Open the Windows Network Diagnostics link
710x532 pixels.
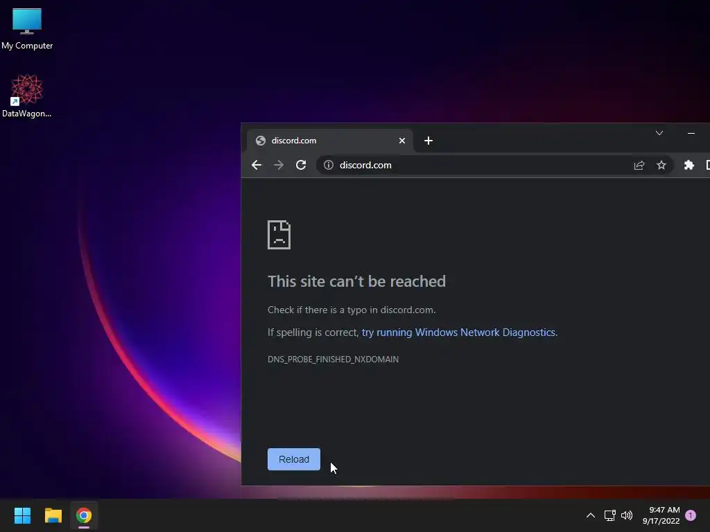458,332
